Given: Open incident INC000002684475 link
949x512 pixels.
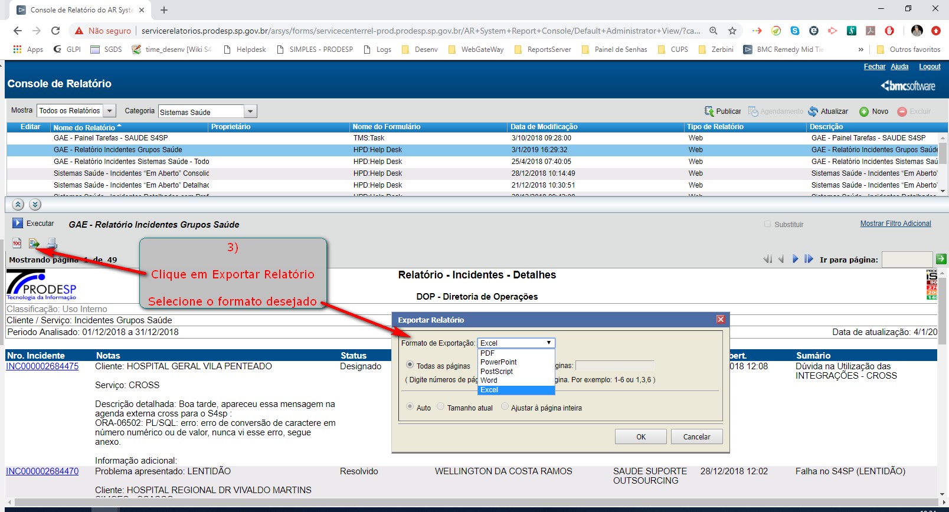Looking at the screenshot, I should click(42, 366).
